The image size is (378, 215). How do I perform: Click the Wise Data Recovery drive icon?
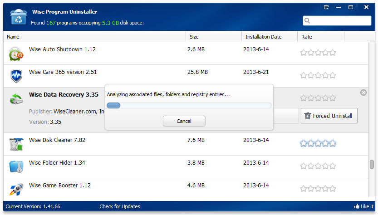click(x=16, y=99)
